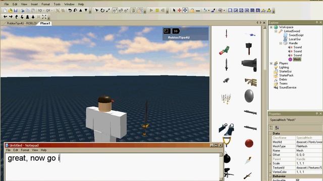This screenshot has width=323, height=181.
Task: Click the yellow Pause button
Action: (x=157, y=10)
